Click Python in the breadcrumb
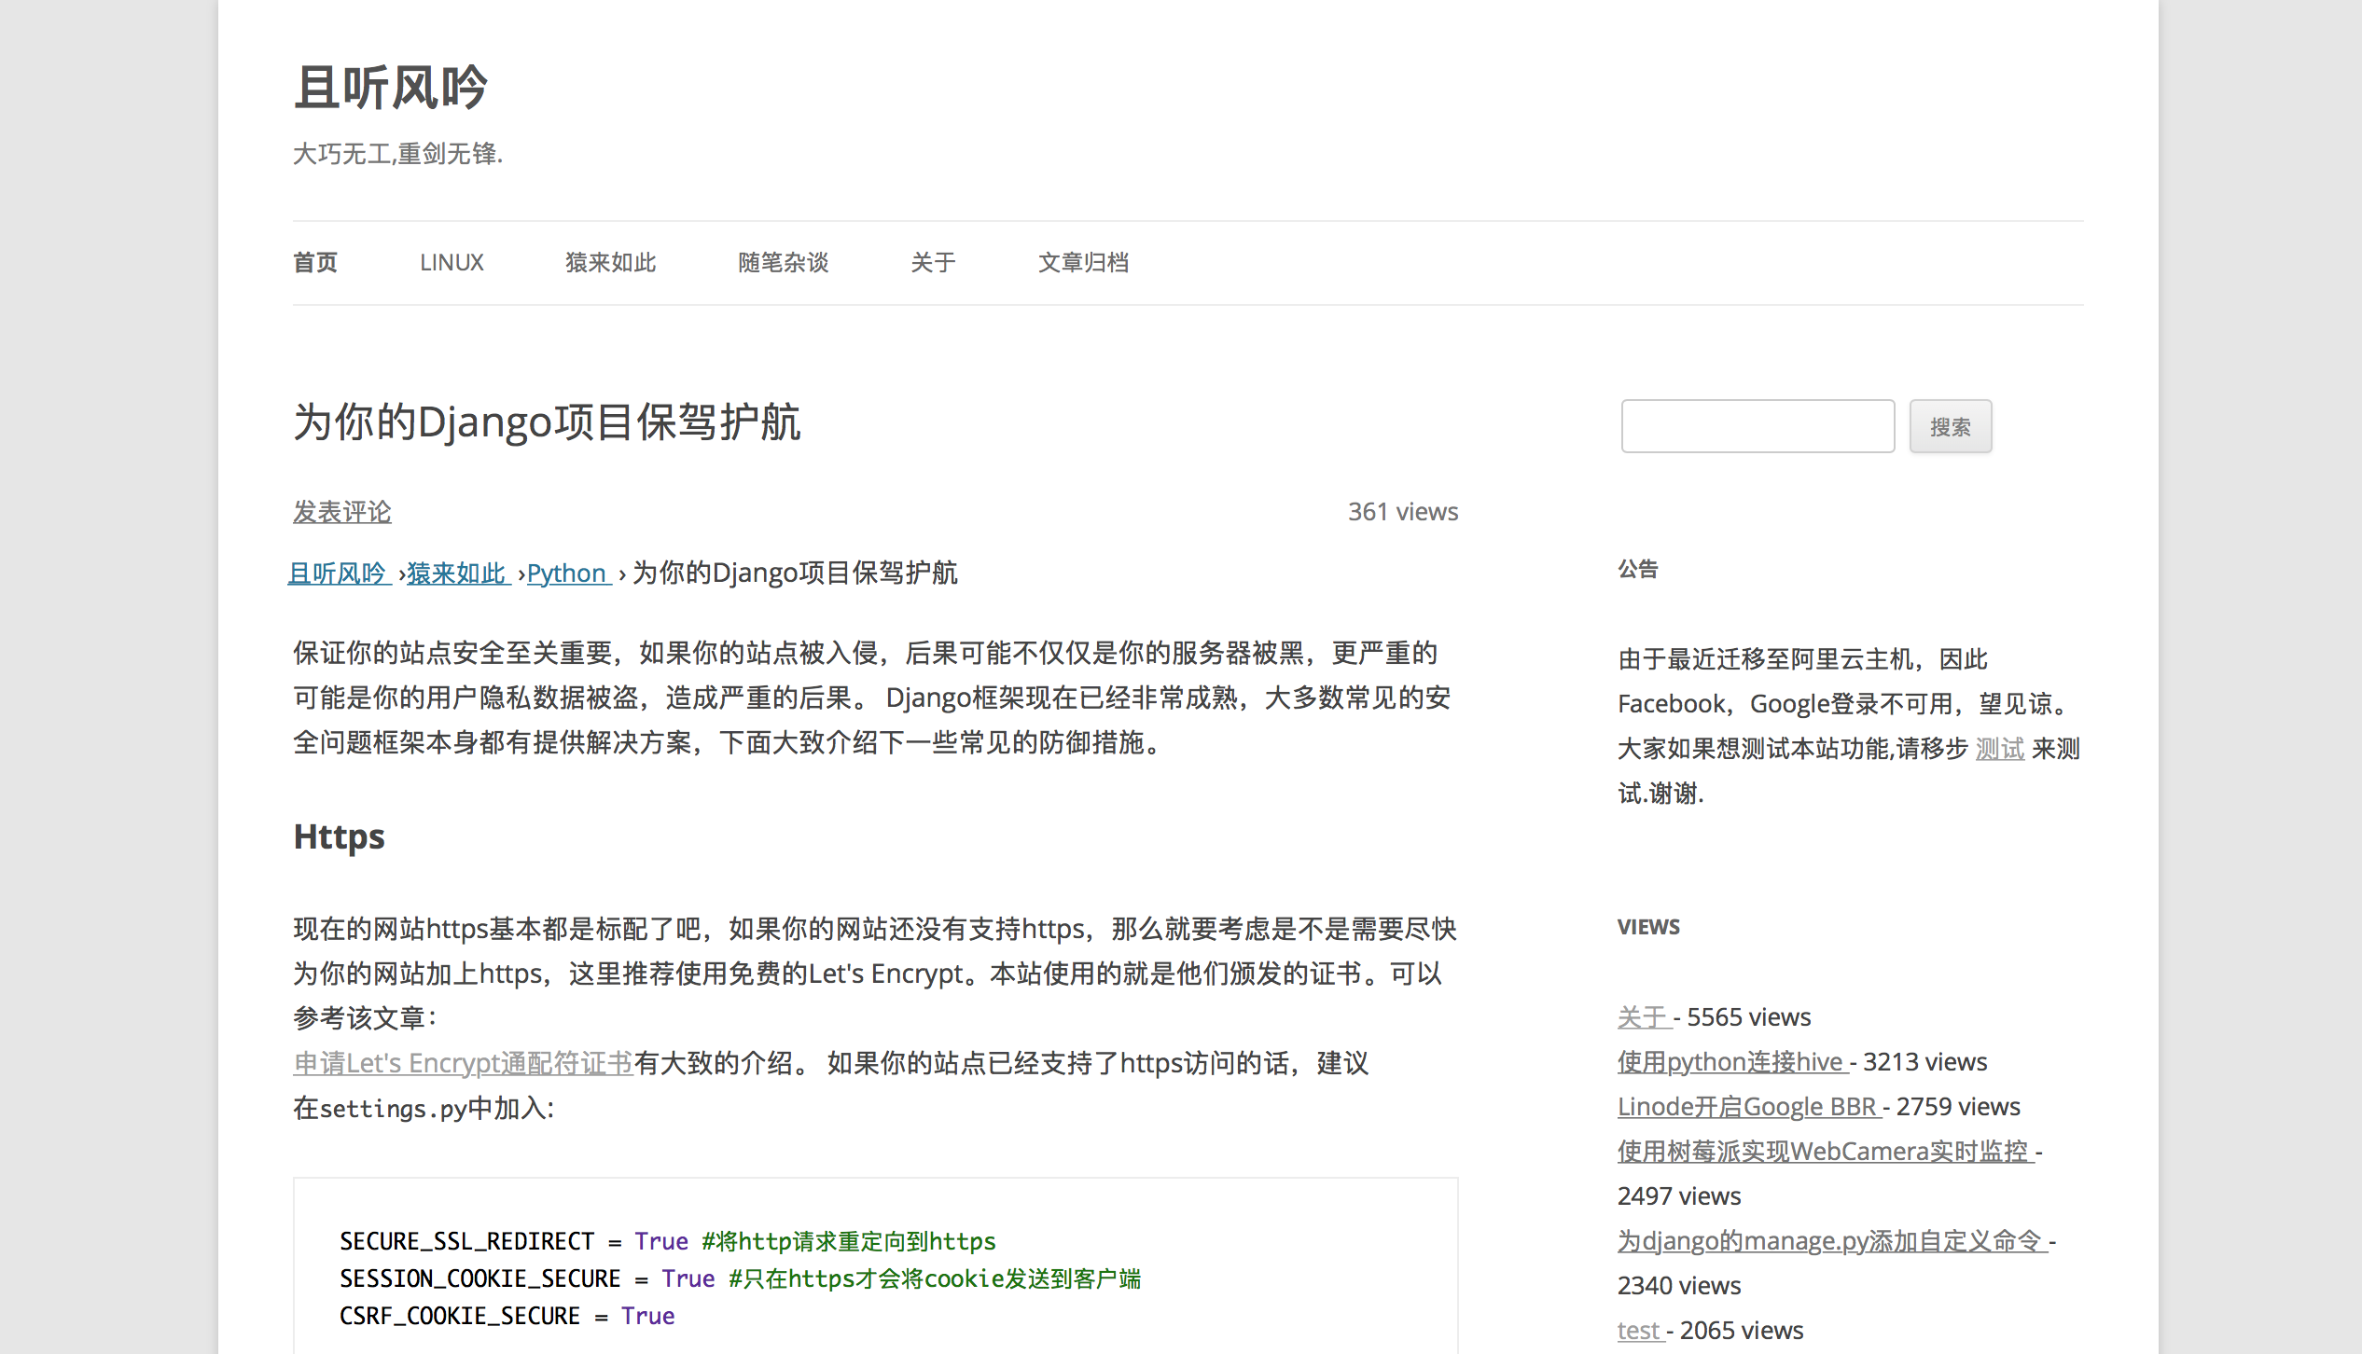This screenshot has height=1354, width=2362. tap(568, 573)
